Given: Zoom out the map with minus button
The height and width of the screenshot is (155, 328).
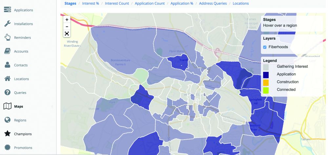Looking at the screenshot, I should click(67, 27).
